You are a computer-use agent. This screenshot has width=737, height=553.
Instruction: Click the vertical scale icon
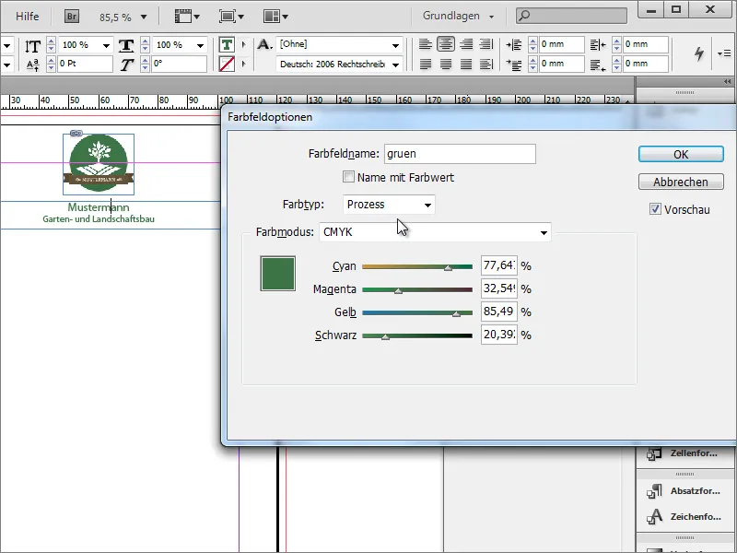tap(31, 43)
